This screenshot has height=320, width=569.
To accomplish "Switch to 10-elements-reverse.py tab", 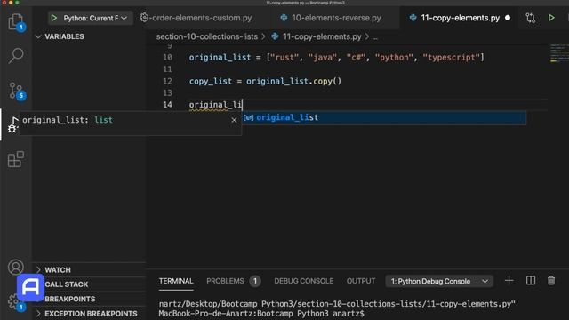I will coord(331,18).
